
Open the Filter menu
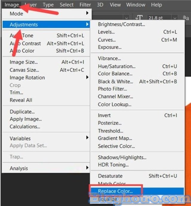click(85, 5)
